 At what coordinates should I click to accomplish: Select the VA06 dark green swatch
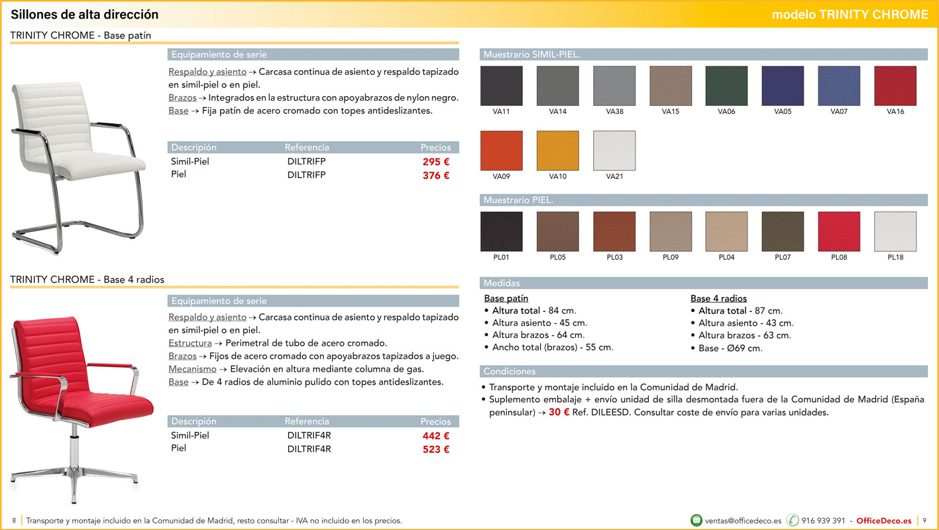click(x=726, y=86)
